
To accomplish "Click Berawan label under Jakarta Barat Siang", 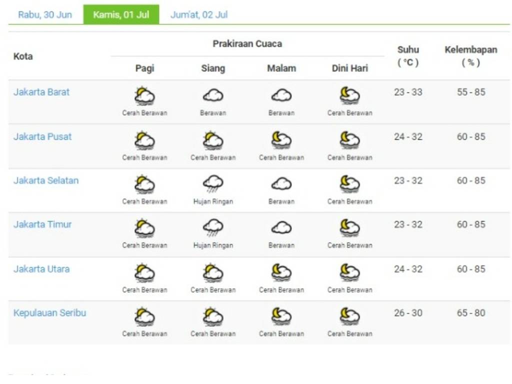I will pos(213,113).
